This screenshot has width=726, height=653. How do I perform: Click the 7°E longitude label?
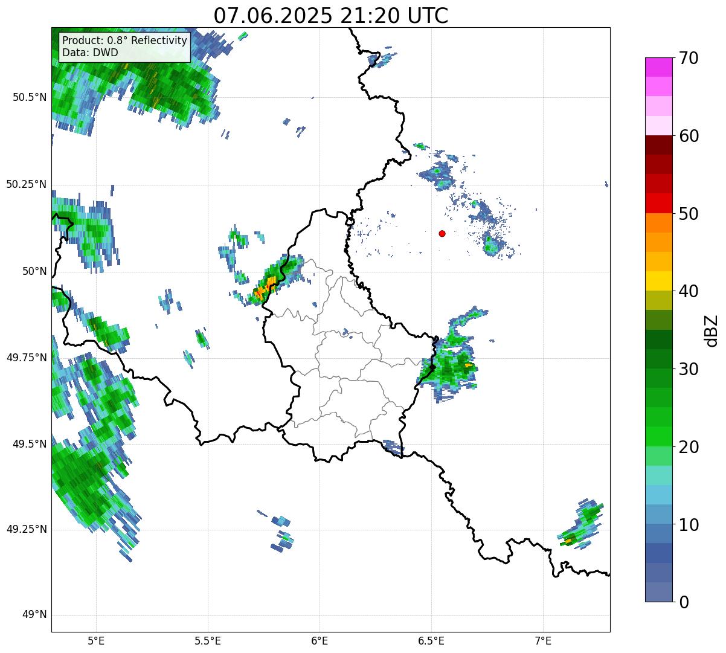[543, 640]
